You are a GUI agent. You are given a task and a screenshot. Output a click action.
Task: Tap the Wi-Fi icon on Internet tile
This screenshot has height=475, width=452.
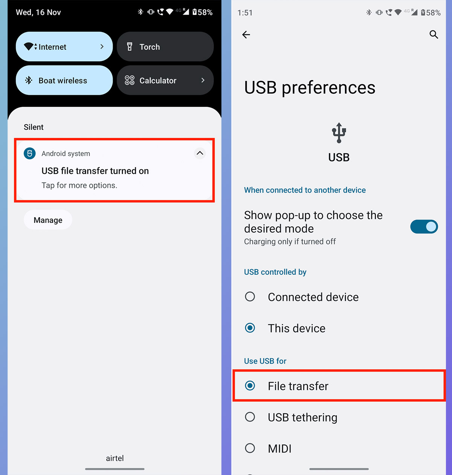click(x=30, y=47)
